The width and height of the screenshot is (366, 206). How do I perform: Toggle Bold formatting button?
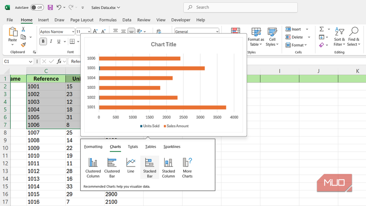tap(43, 41)
